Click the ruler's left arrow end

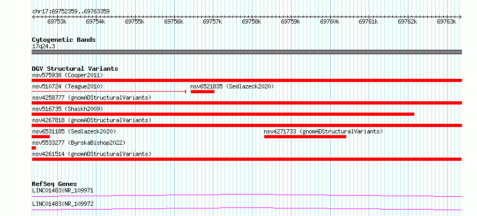click(x=33, y=17)
